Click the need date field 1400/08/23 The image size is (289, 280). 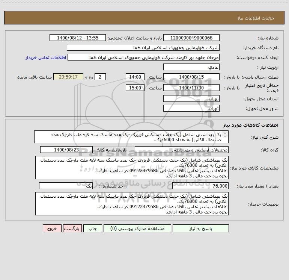pyautogui.click(x=66, y=150)
